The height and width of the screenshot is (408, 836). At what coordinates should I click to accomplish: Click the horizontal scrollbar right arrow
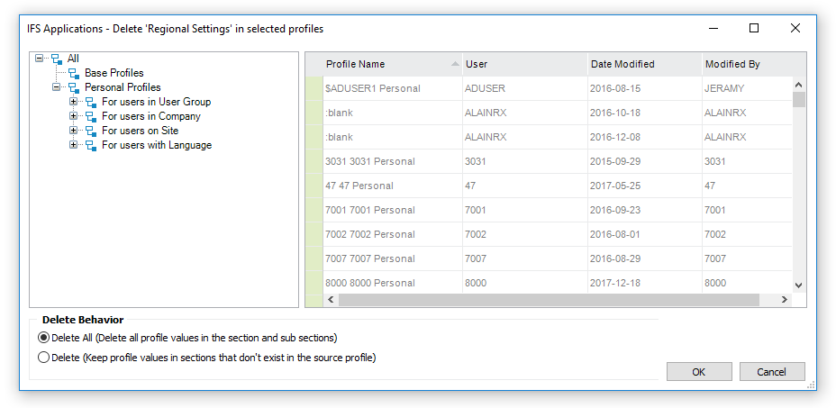[x=785, y=300]
